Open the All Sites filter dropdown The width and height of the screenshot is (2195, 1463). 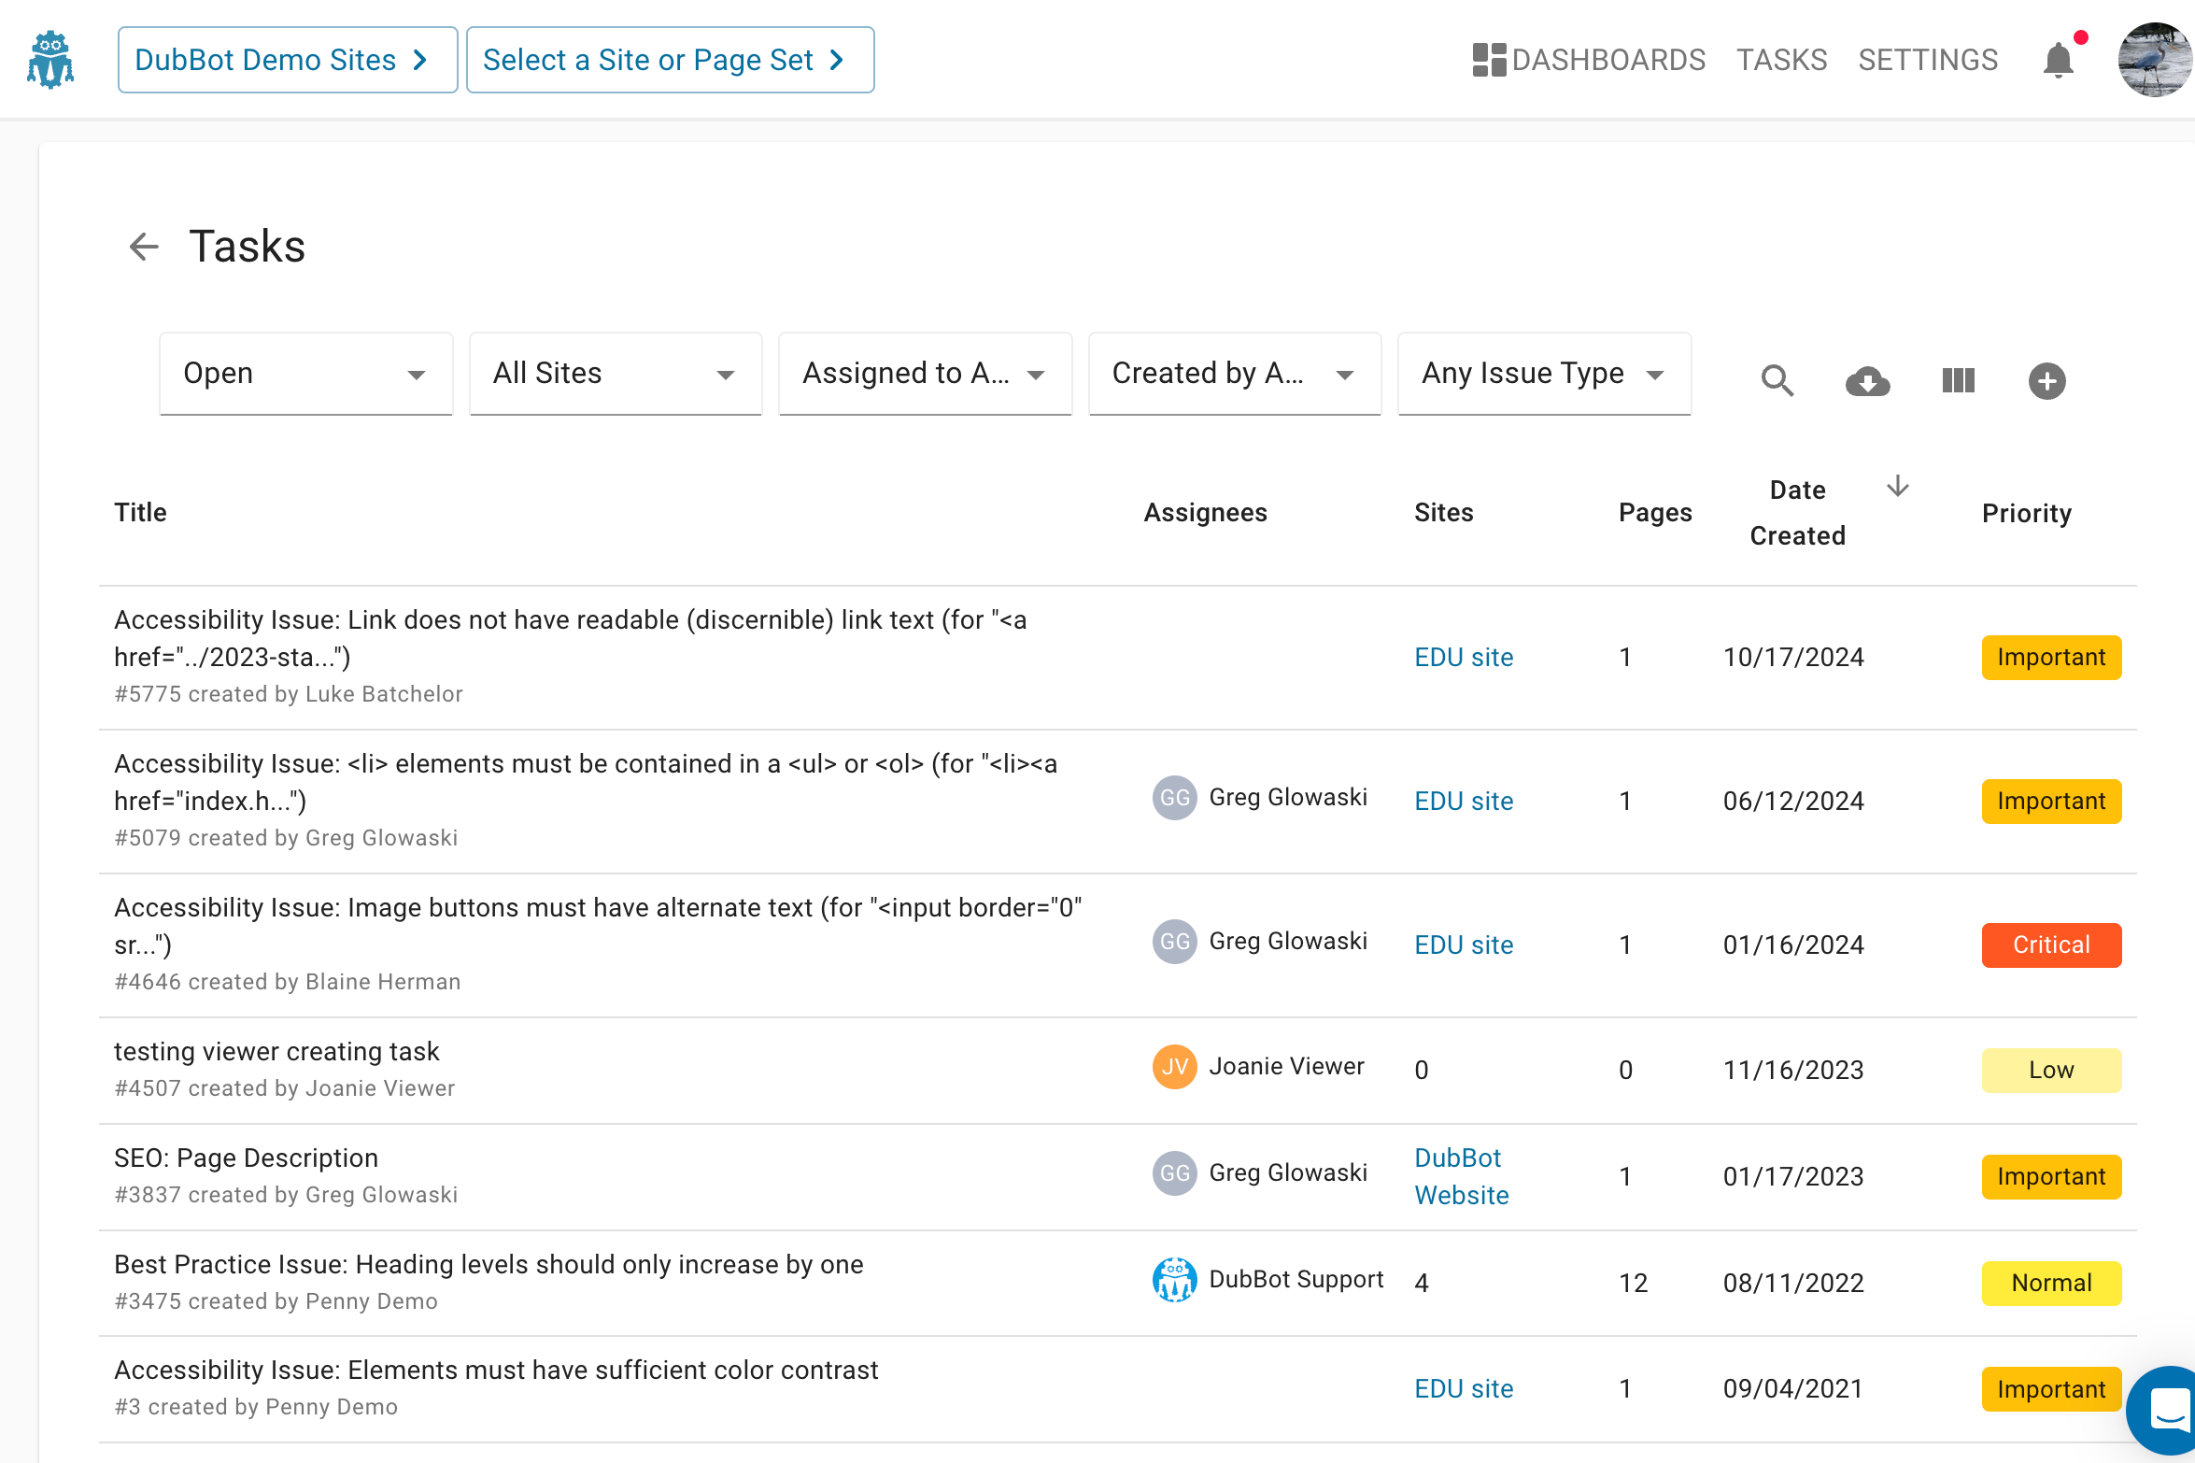click(615, 374)
